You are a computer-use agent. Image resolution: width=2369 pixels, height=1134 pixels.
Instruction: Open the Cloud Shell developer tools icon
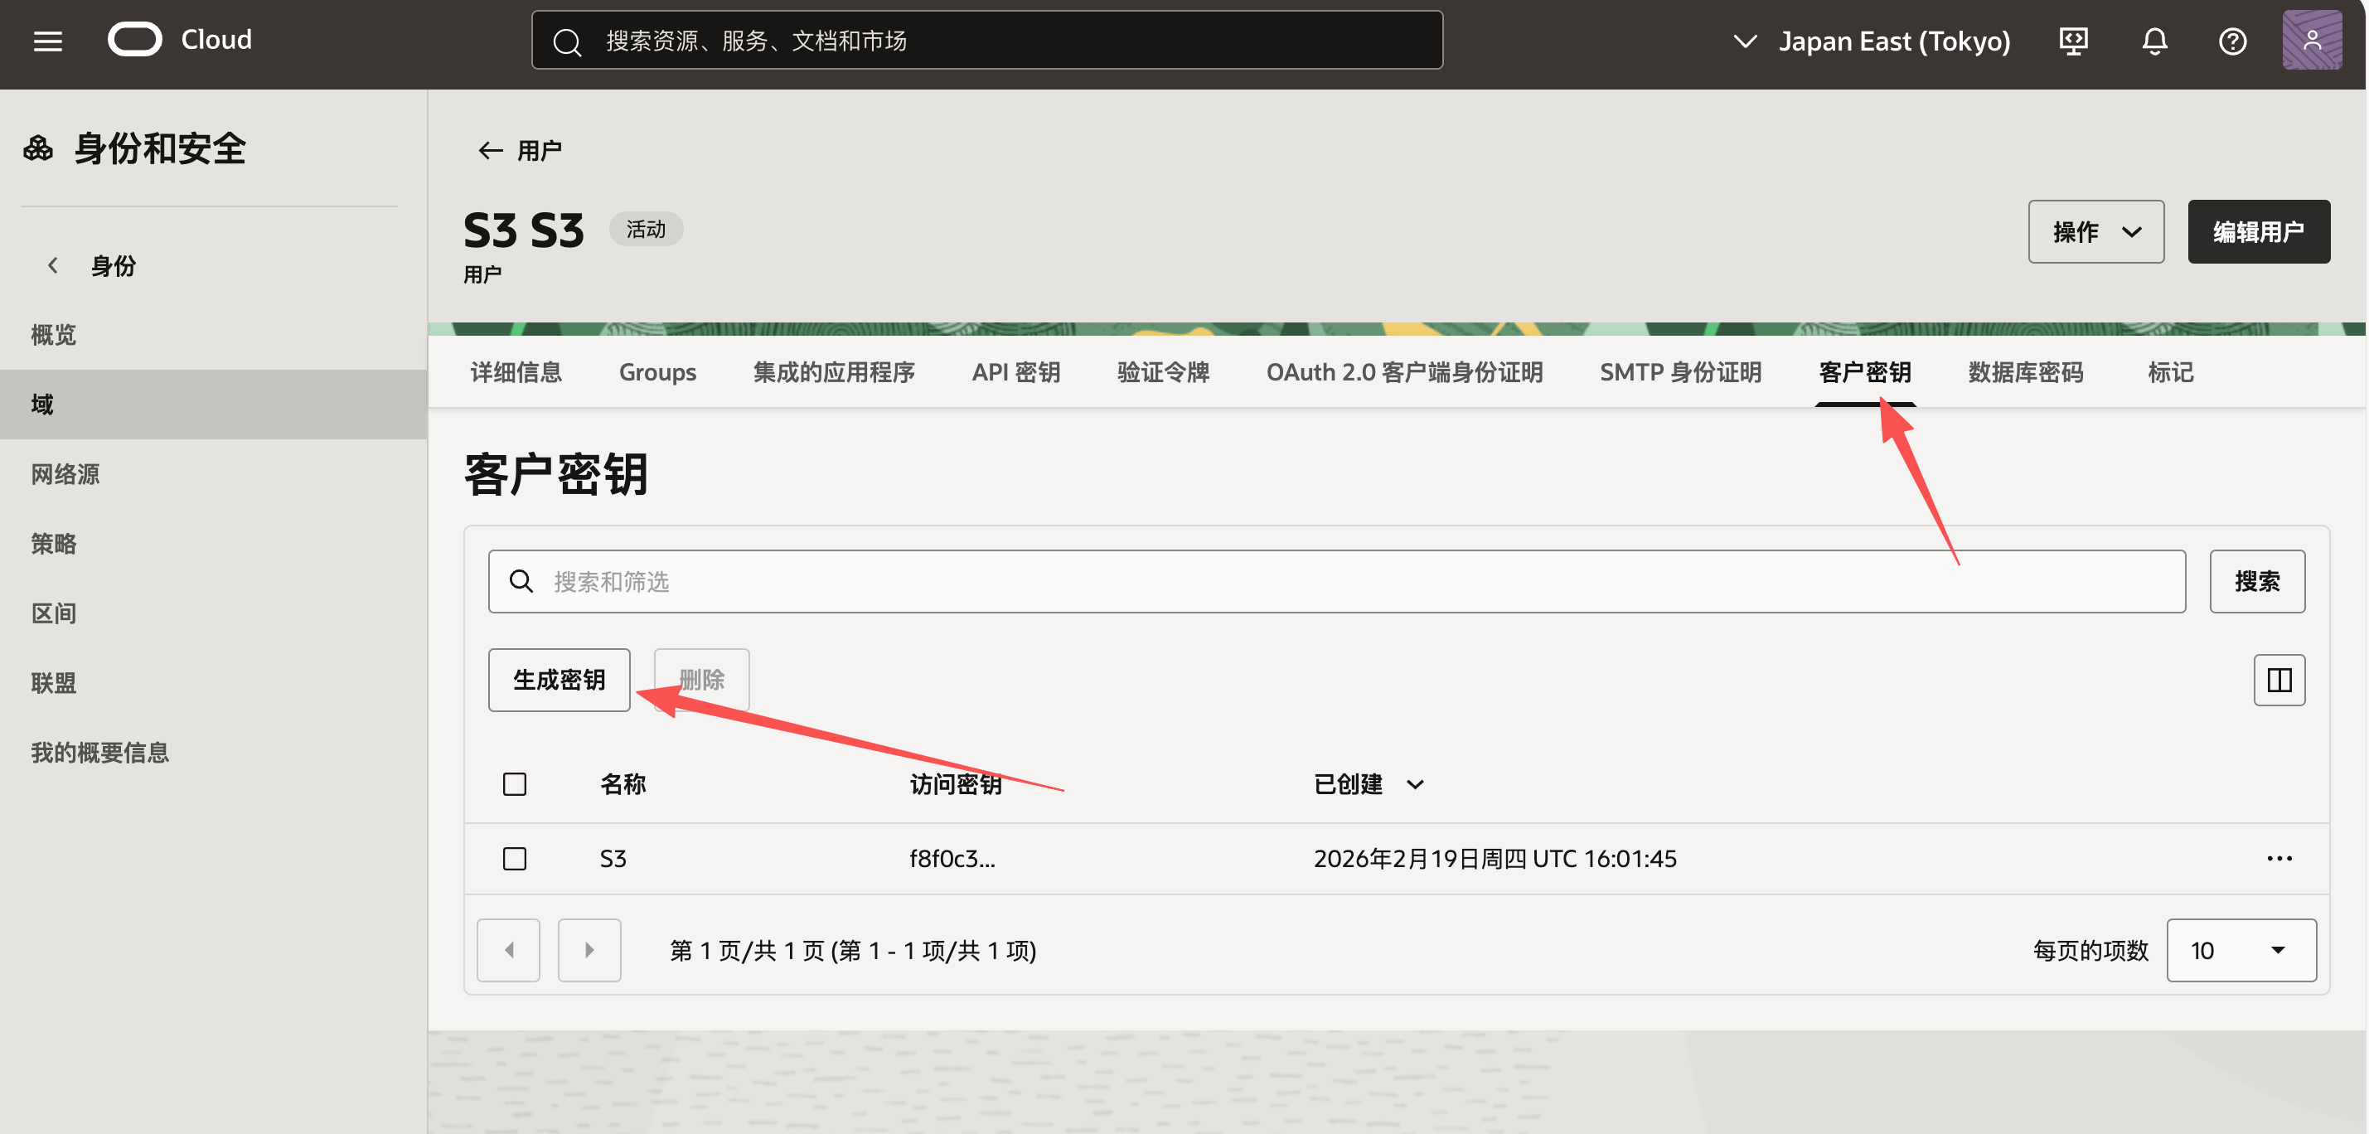coord(2073,41)
